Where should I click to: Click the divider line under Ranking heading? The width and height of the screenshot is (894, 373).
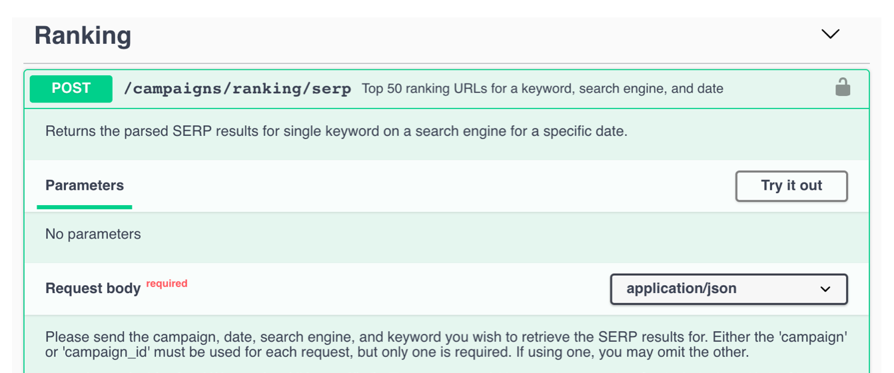tap(446, 63)
